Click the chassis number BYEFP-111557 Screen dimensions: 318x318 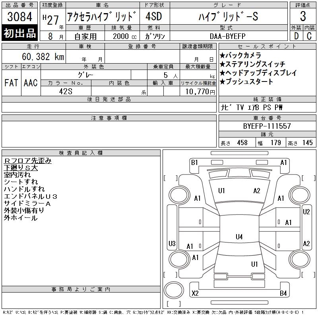coord(267,126)
